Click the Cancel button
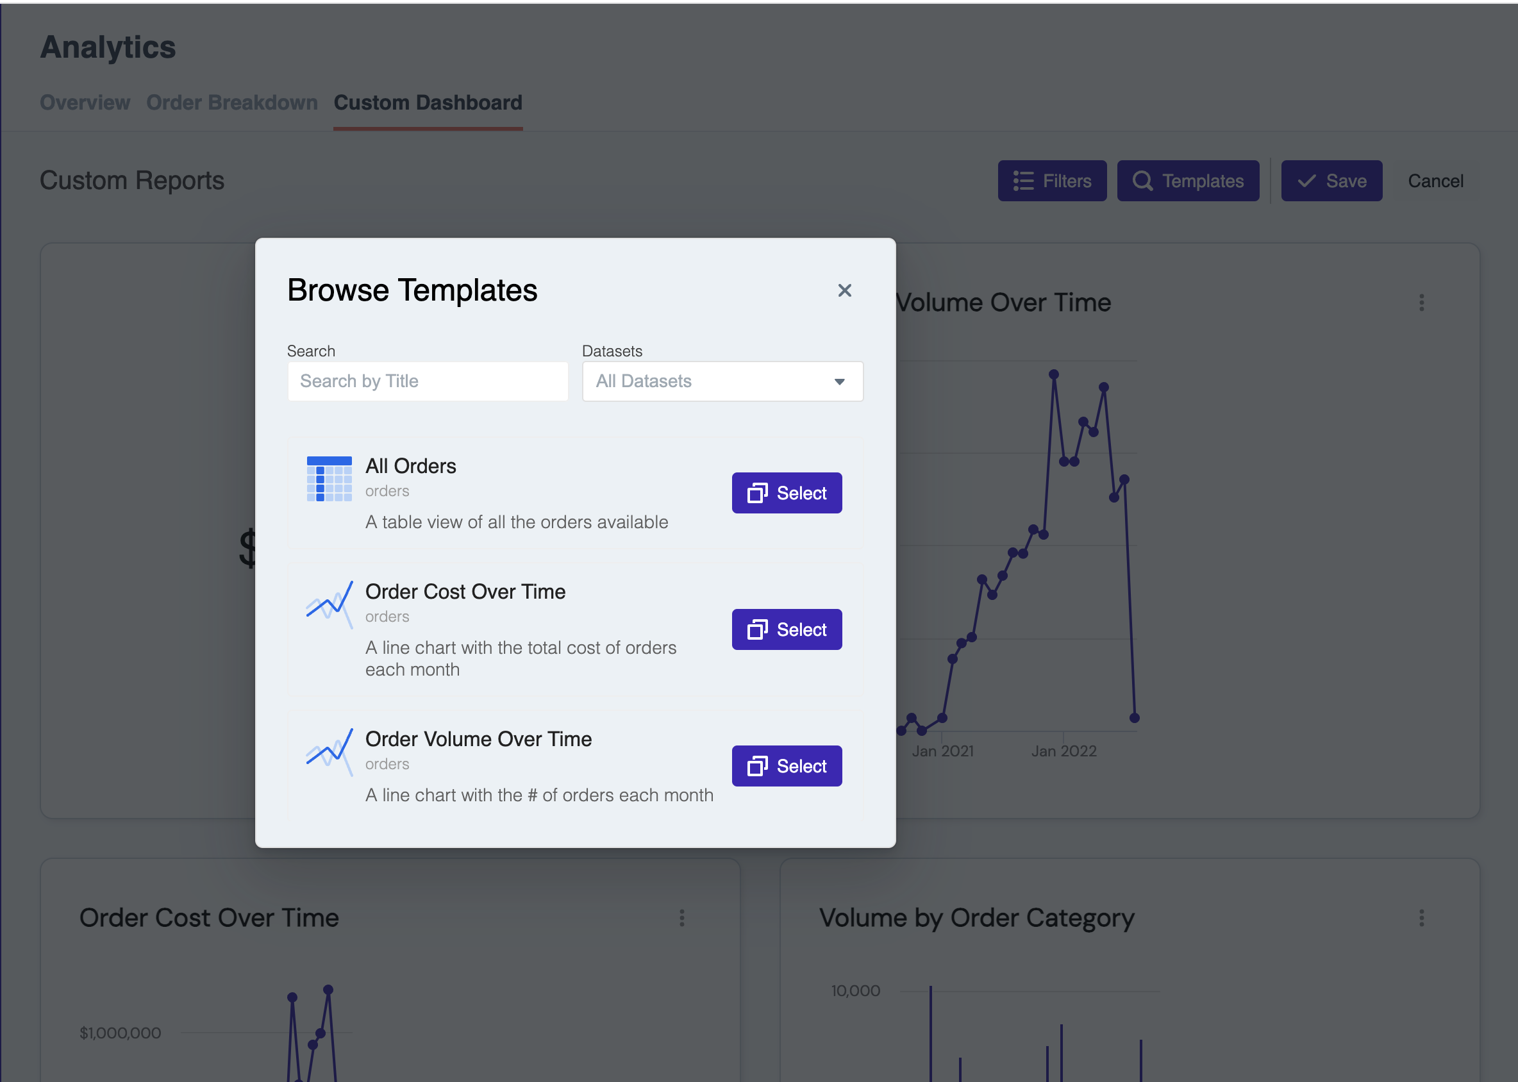Viewport: 1518px width, 1082px height. click(x=1435, y=181)
